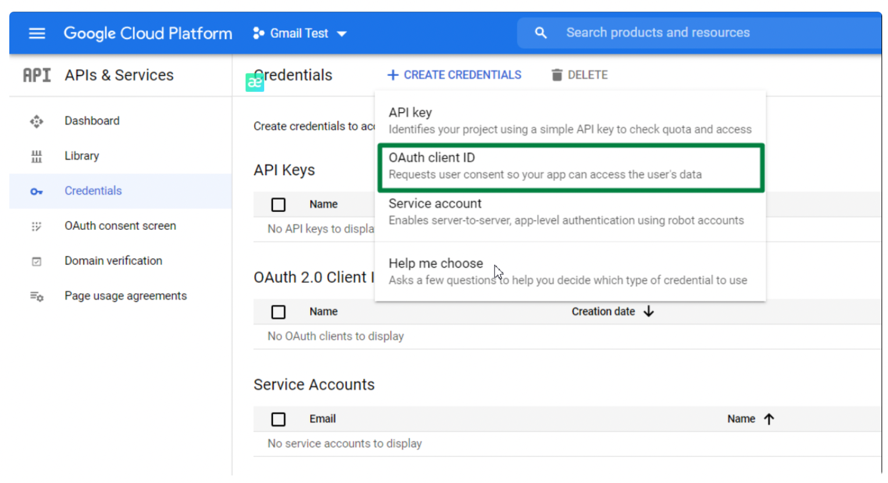Click the API Keys section heading
Viewport: 888px width, 483px height.
(x=285, y=170)
